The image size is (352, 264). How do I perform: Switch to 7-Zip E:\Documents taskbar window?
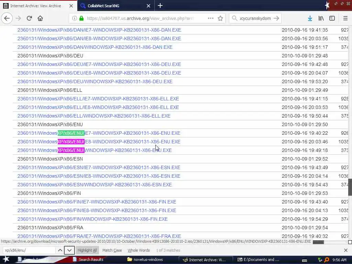pos(258,260)
